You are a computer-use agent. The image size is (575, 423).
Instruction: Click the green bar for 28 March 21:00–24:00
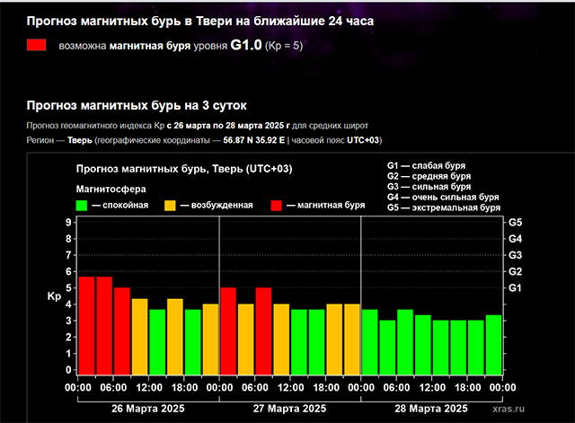tap(494, 345)
